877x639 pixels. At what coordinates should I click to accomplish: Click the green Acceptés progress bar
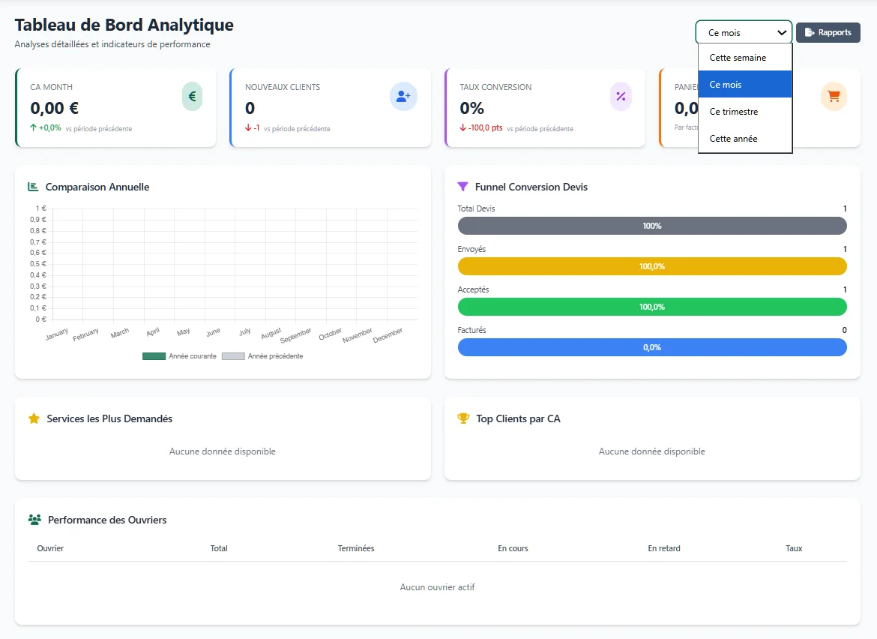(x=652, y=307)
